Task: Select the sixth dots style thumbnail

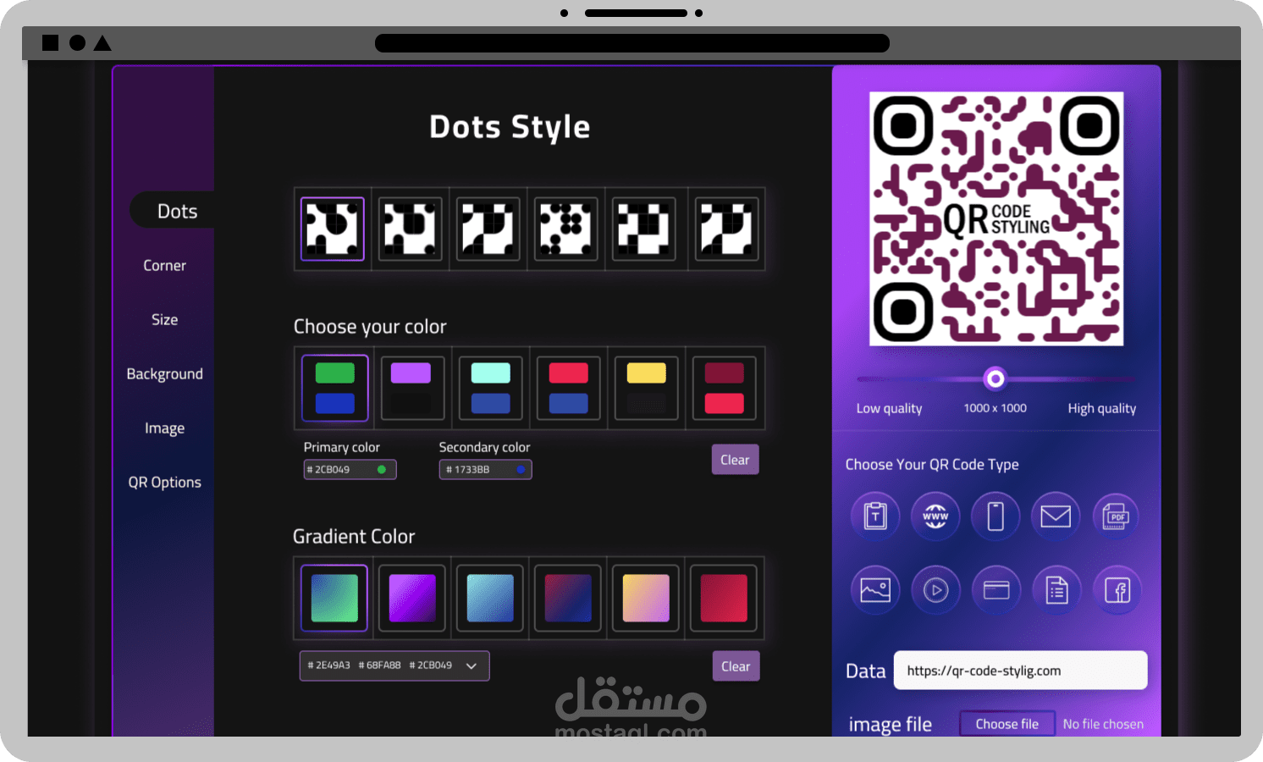Action: tap(726, 229)
